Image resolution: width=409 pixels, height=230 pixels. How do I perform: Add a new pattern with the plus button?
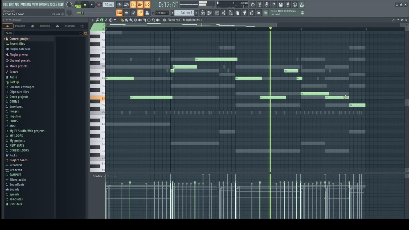(196, 13)
